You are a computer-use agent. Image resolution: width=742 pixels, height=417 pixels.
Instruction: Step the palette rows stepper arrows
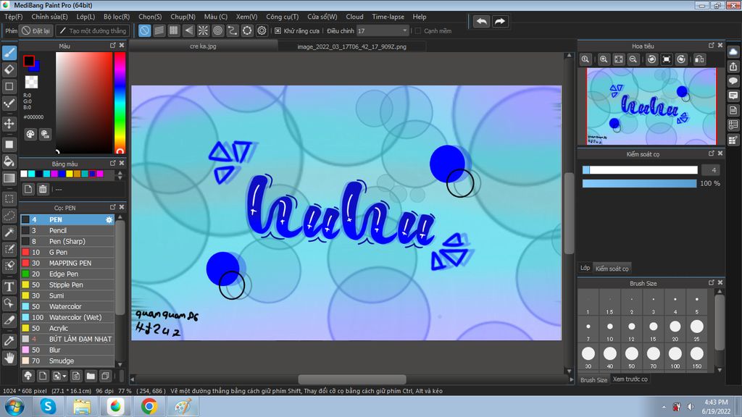(120, 175)
